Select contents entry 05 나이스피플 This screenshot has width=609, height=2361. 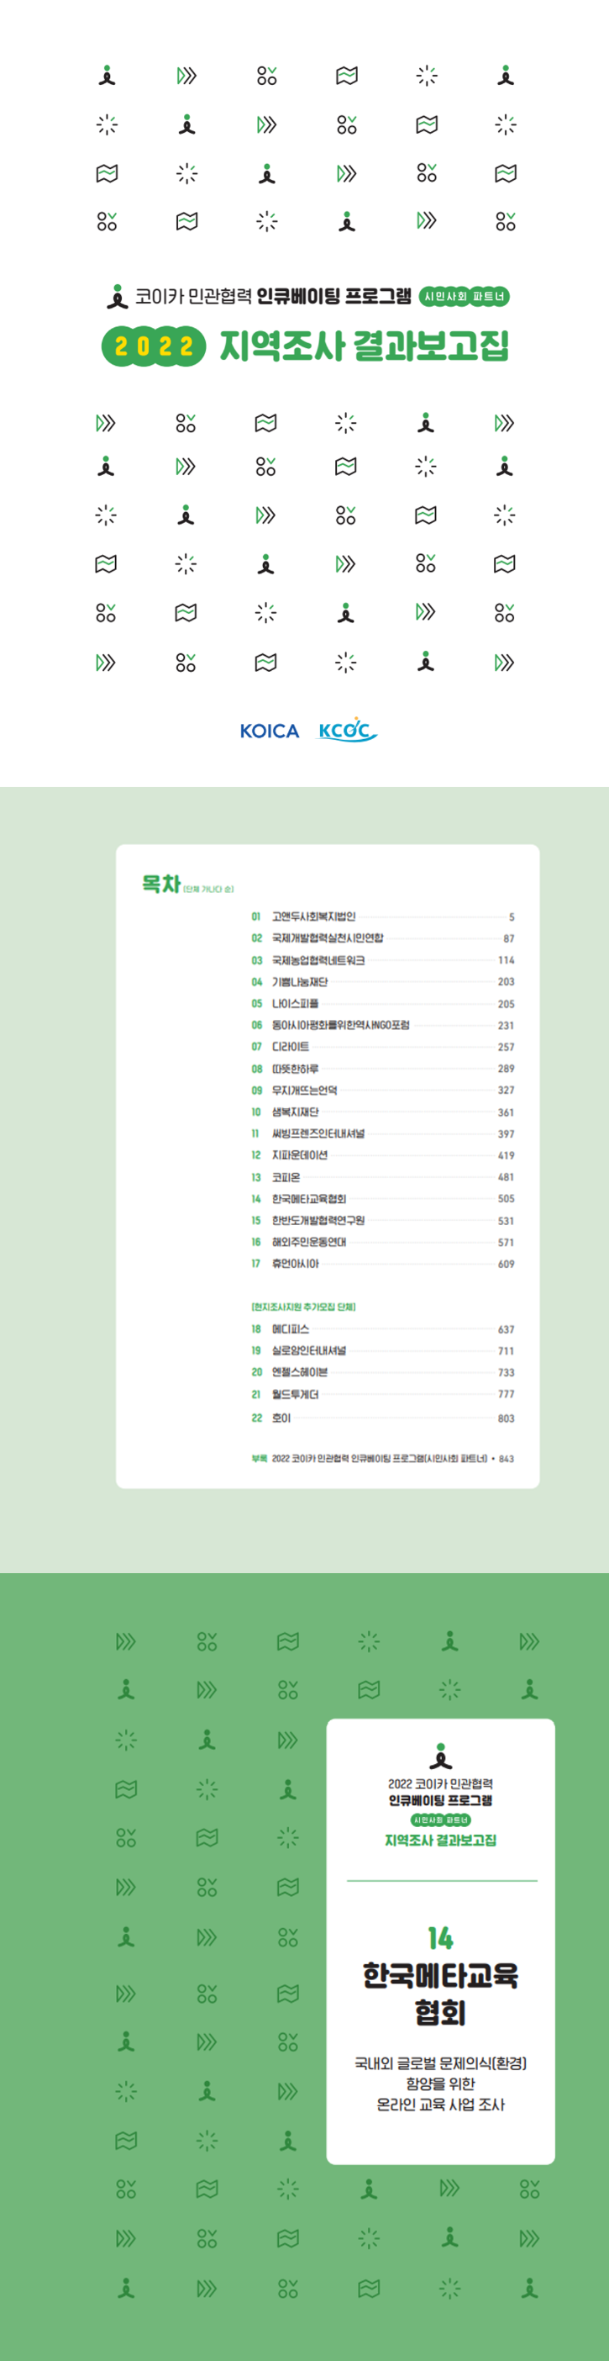click(x=383, y=1004)
